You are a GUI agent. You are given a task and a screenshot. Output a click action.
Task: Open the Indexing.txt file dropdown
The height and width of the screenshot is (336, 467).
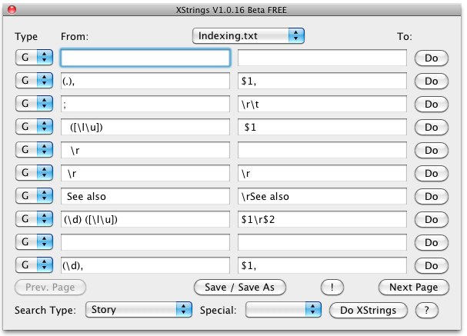248,36
